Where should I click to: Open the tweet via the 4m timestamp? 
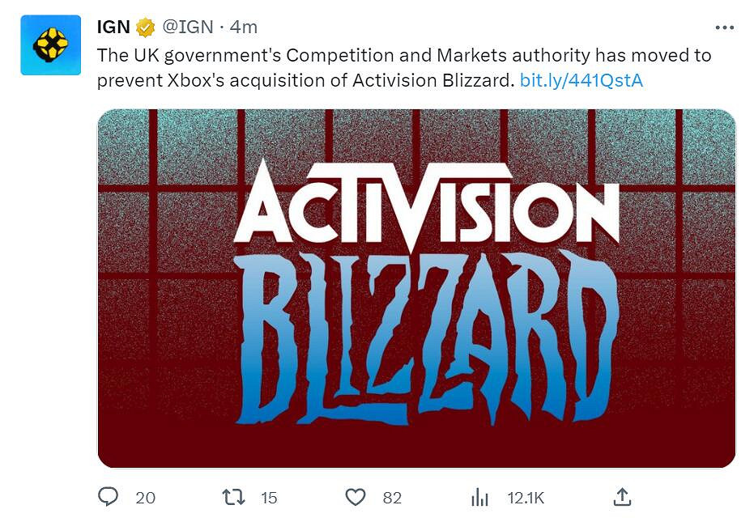click(x=244, y=28)
